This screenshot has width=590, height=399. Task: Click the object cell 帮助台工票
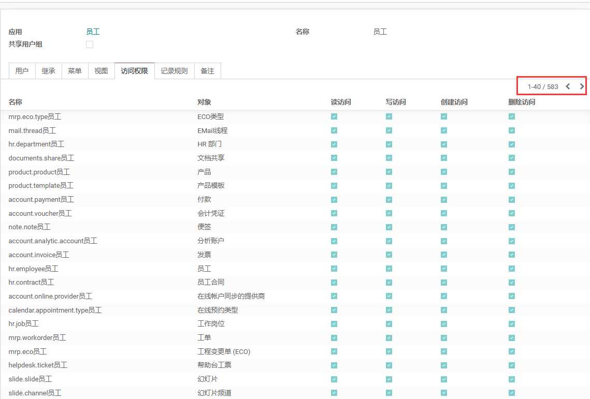coord(214,365)
